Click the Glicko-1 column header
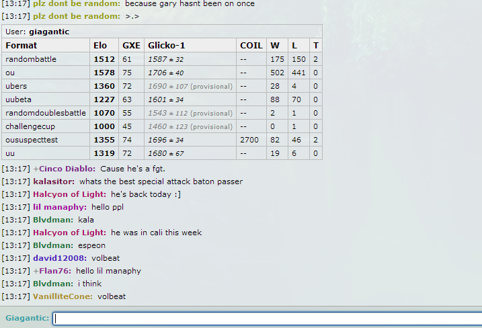 click(166, 46)
